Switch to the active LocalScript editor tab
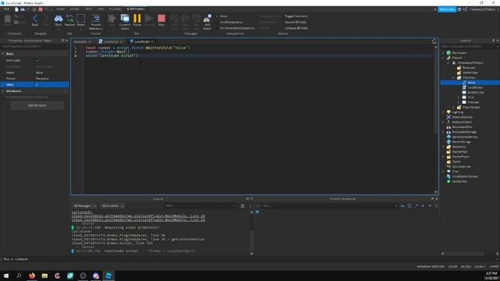 (x=142, y=41)
